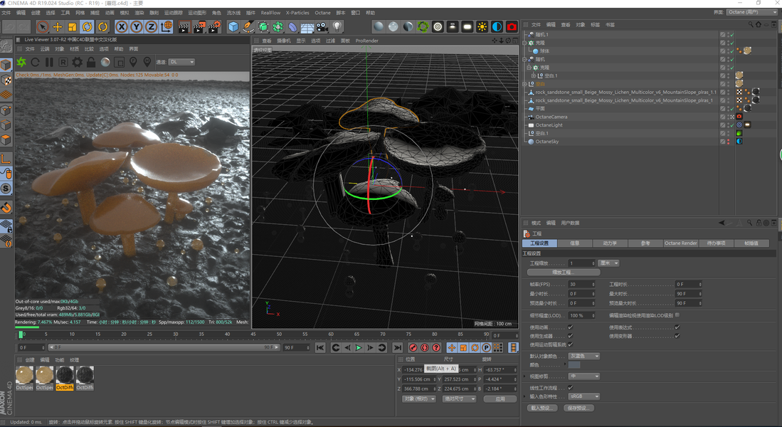This screenshot has height=427, width=782.
Task: Open the ProRender viewport menu
Action: [366, 41]
